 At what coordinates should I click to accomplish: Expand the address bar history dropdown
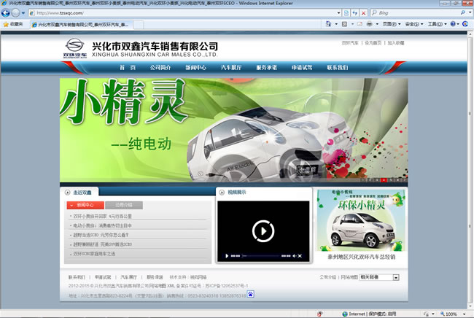[338, 13]
